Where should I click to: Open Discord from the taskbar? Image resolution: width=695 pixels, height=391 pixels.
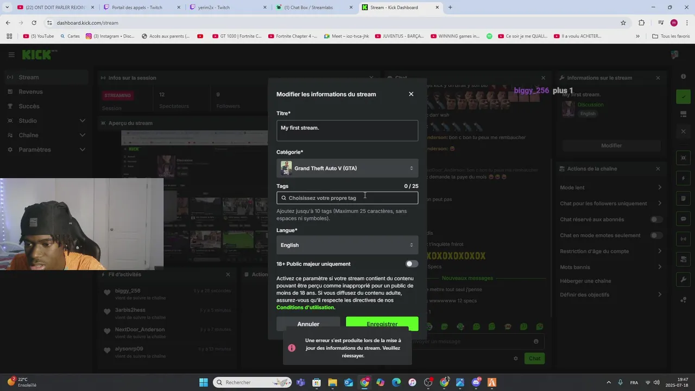point(476,382)
